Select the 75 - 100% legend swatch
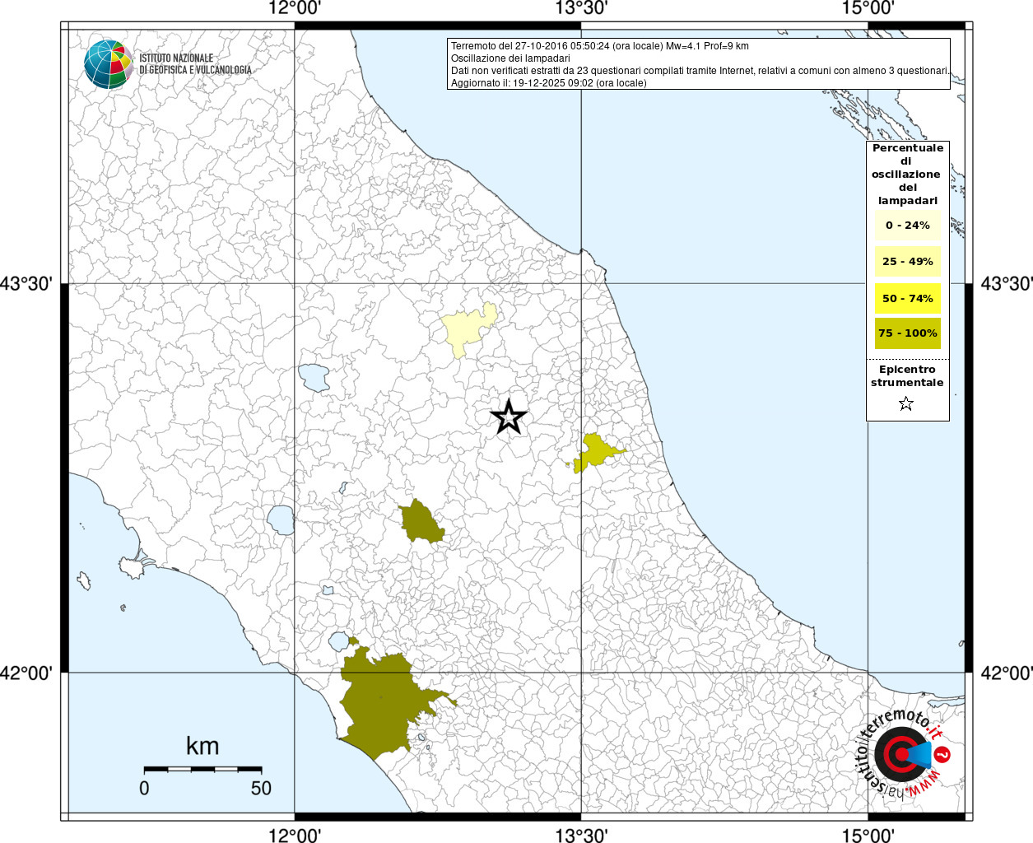The width and height of the screenshot is (1033, 843). point(908,333)
